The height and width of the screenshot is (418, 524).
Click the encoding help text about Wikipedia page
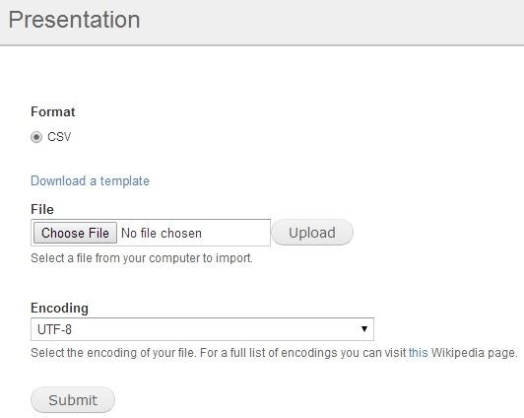274,353
